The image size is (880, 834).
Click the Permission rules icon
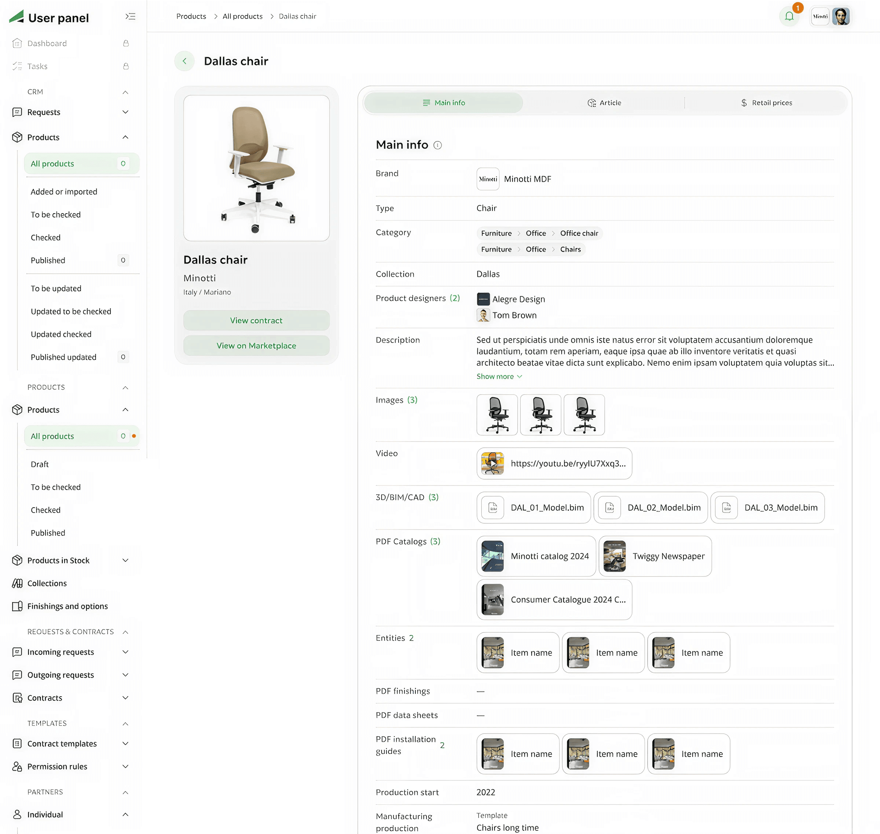click(17, 767)
